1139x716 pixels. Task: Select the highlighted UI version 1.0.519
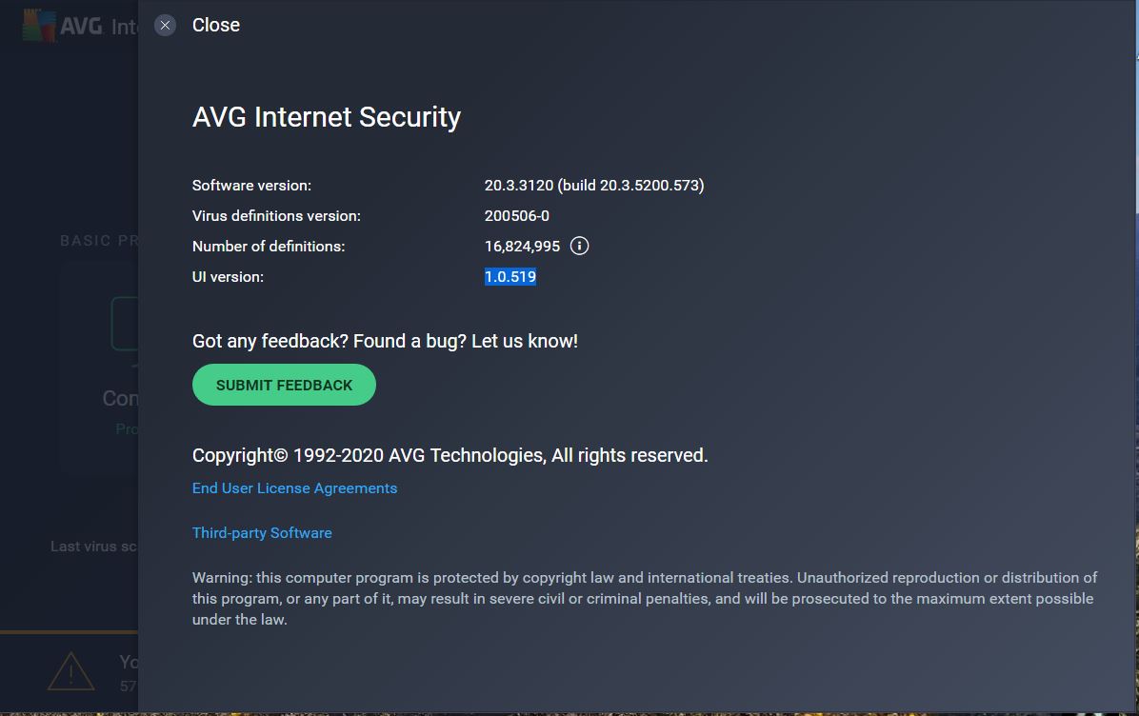click(x=510, y=276)
